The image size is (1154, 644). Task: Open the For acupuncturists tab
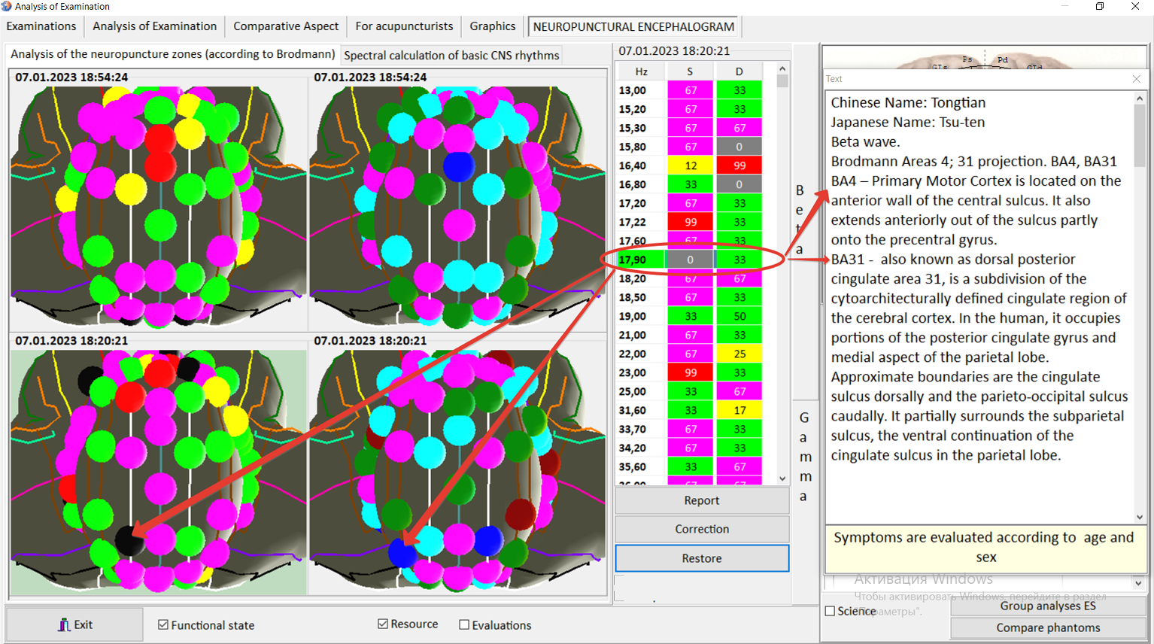[404, 26]
